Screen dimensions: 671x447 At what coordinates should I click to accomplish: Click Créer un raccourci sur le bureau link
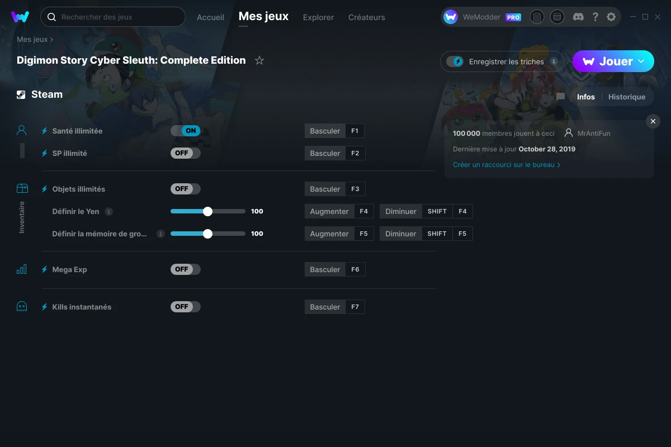[x=507, y=165]
